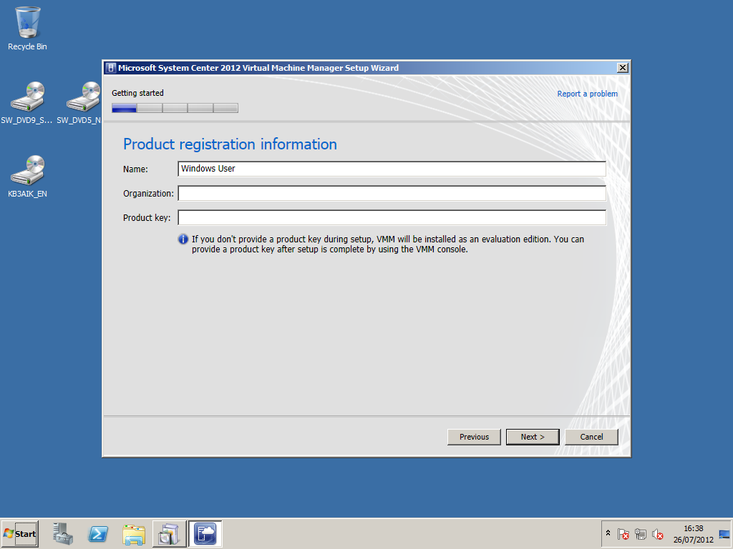Launch Server Manager from the taskbar
This screenshot has width=733, height=549.
(x=63, y=533)
